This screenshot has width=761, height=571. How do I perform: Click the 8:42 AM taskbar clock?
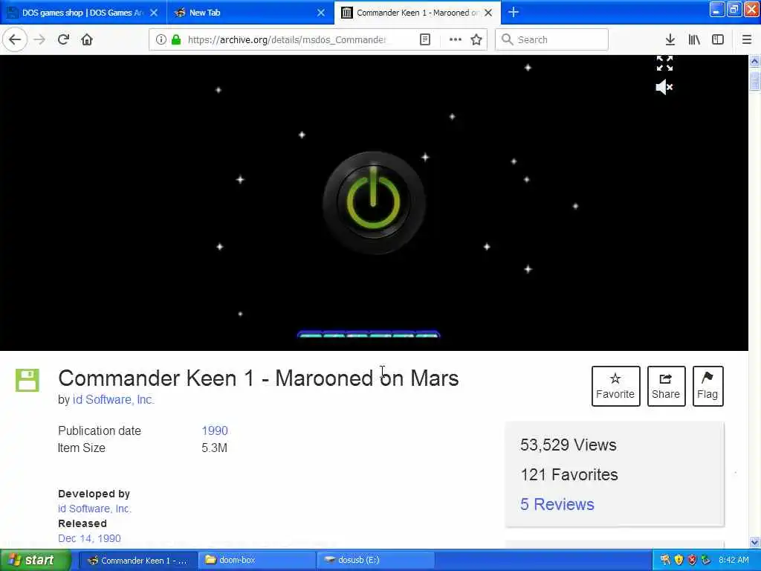[x=734, y=560]
